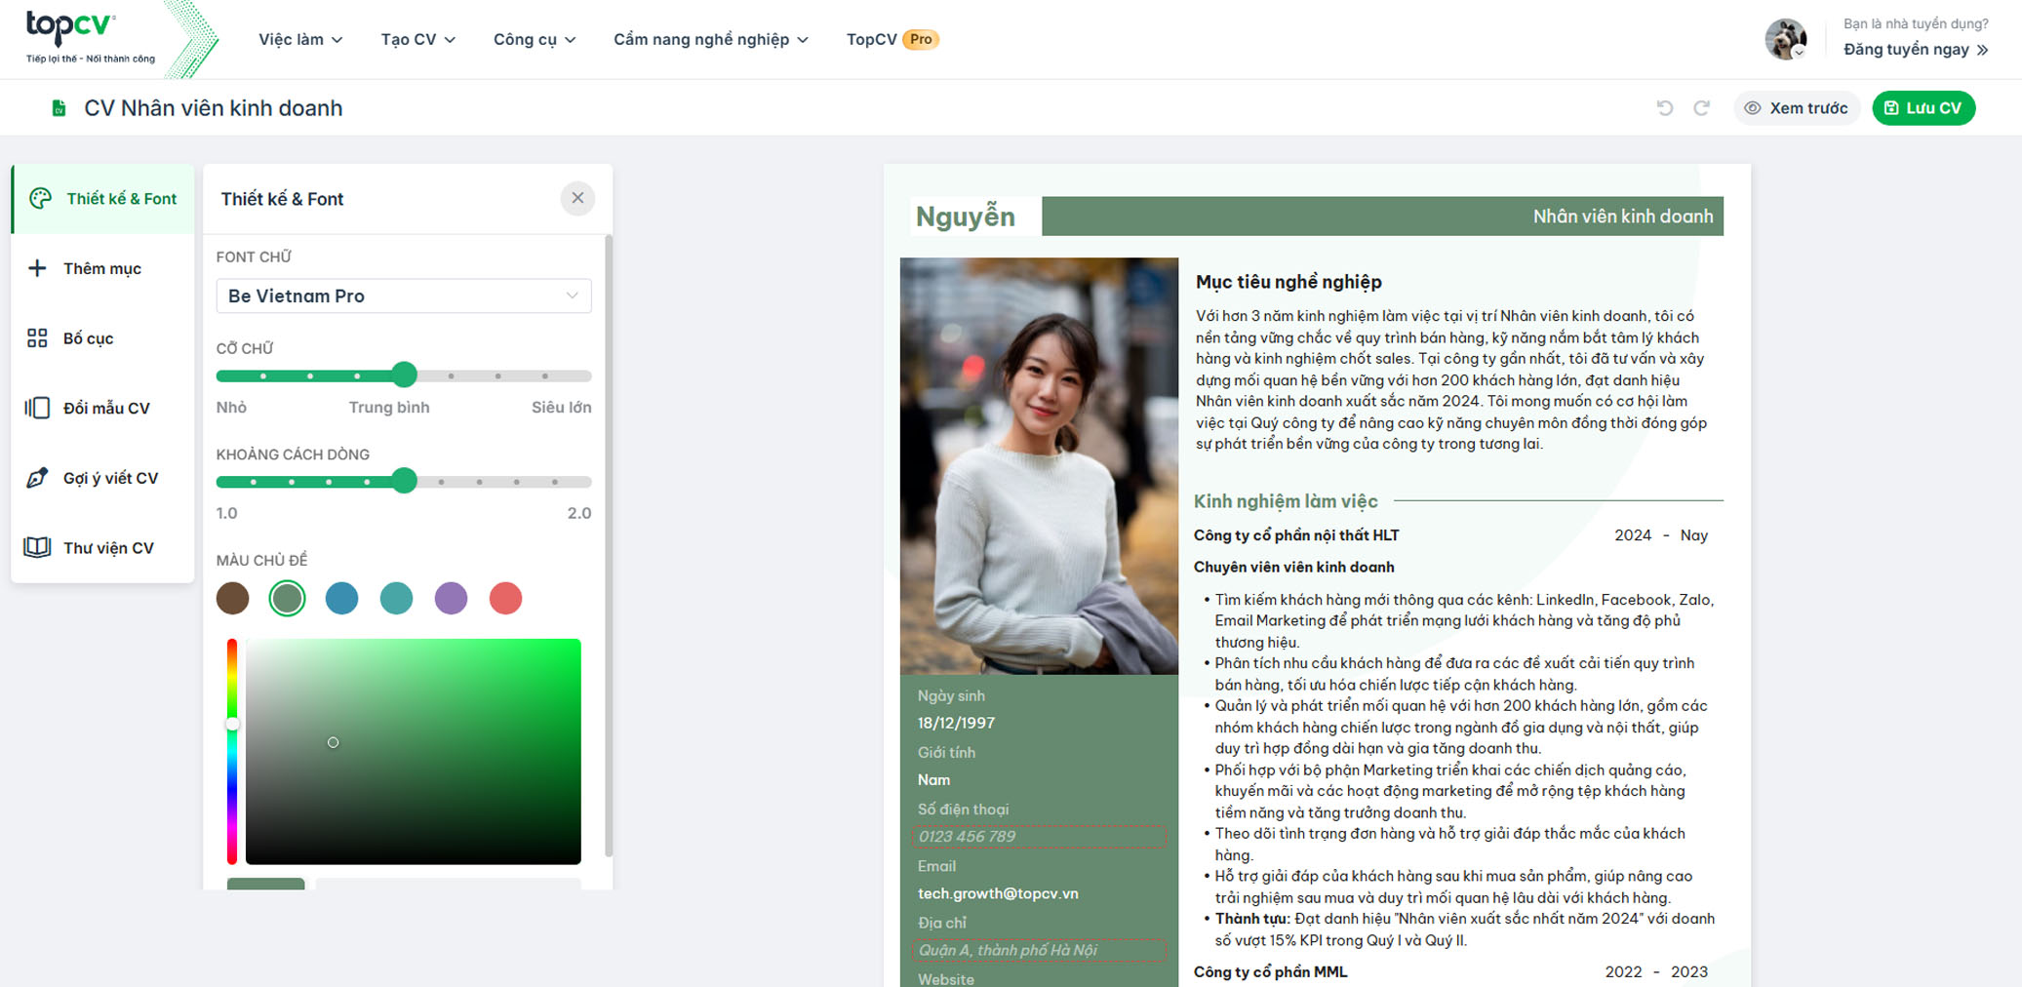This screenshot has height=987, width=2022.
Task: Close the Thiết kế & Font panel
Action: [x=577, y=198]
